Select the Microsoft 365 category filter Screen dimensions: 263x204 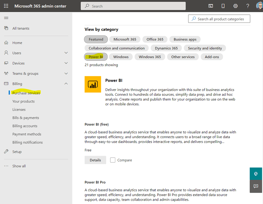[125, 39]
